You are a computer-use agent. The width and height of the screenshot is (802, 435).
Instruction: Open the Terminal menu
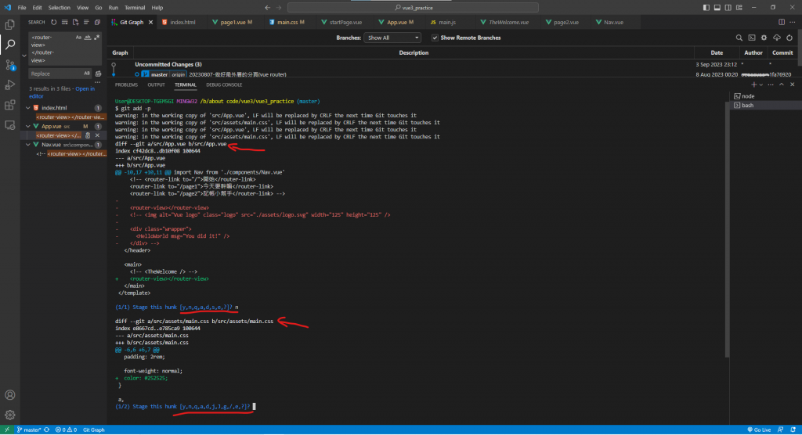pyautogui.click(x=135, y=8)
